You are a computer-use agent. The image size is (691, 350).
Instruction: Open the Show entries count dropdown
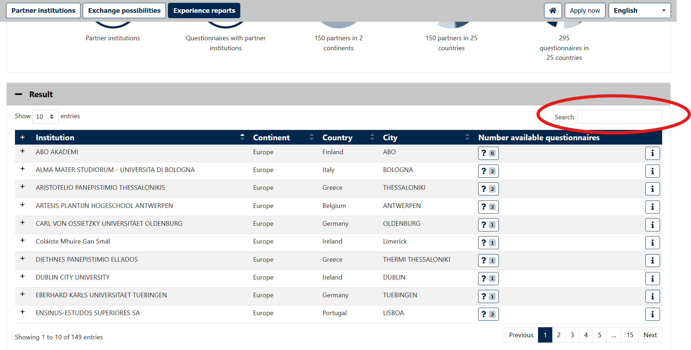tap(45, 116)
